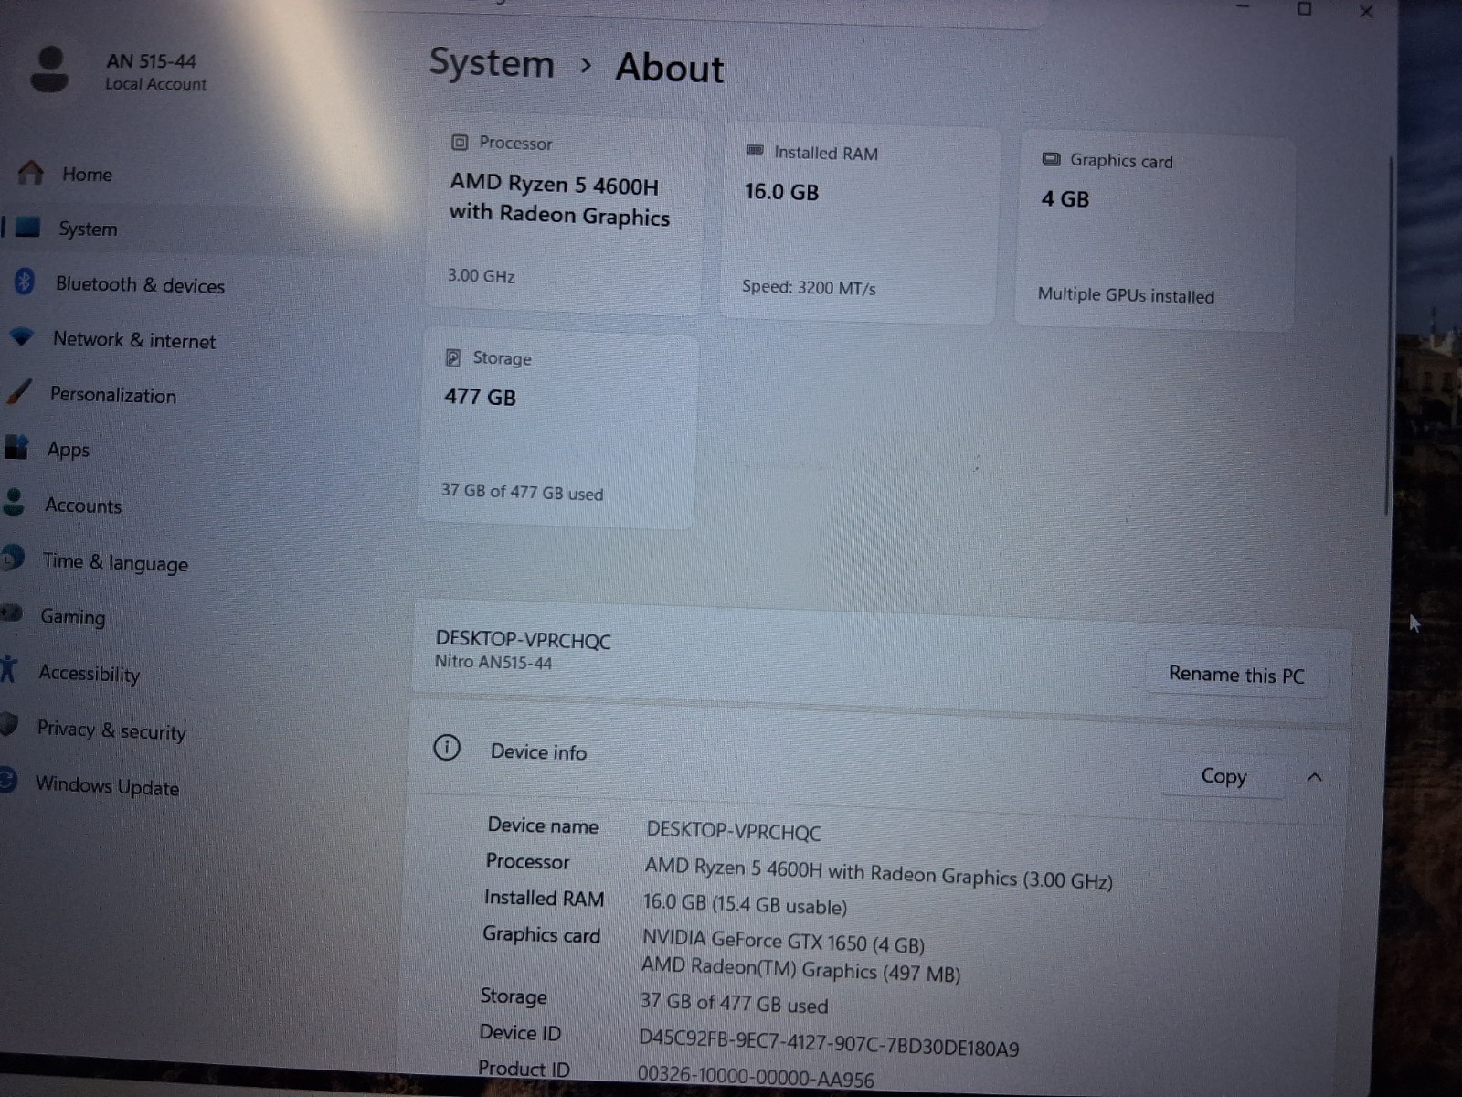Click the Home house icon
1462x1097 pixels.
(x=31, y=172)
